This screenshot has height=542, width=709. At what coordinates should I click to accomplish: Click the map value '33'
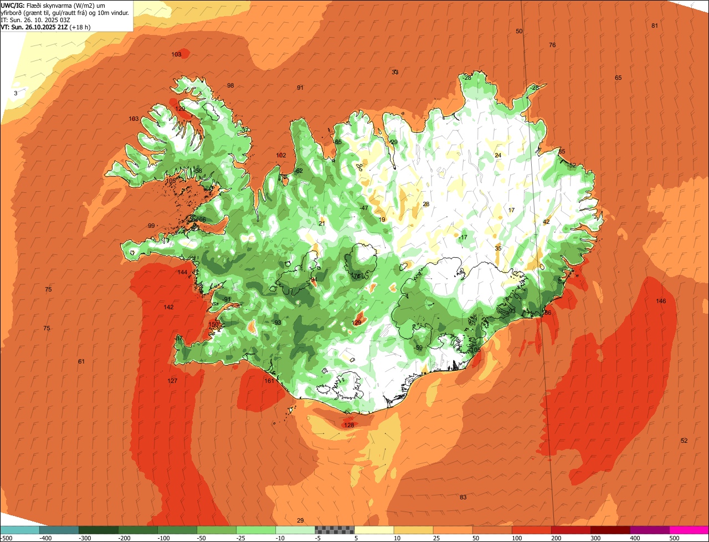tap(395, 72)
